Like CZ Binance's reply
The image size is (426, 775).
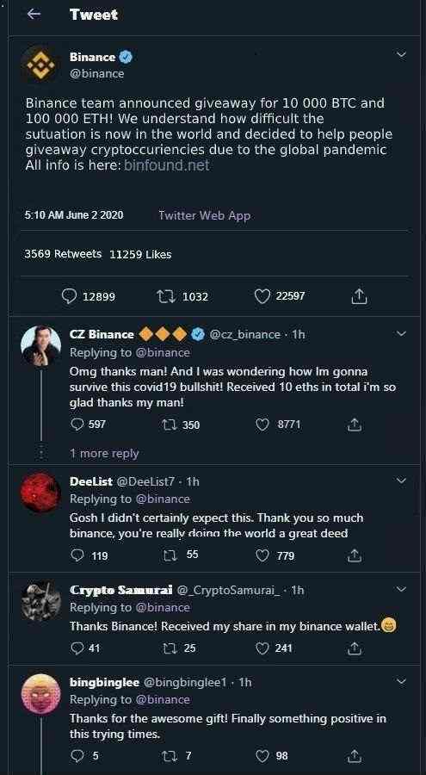pos(262,425)
